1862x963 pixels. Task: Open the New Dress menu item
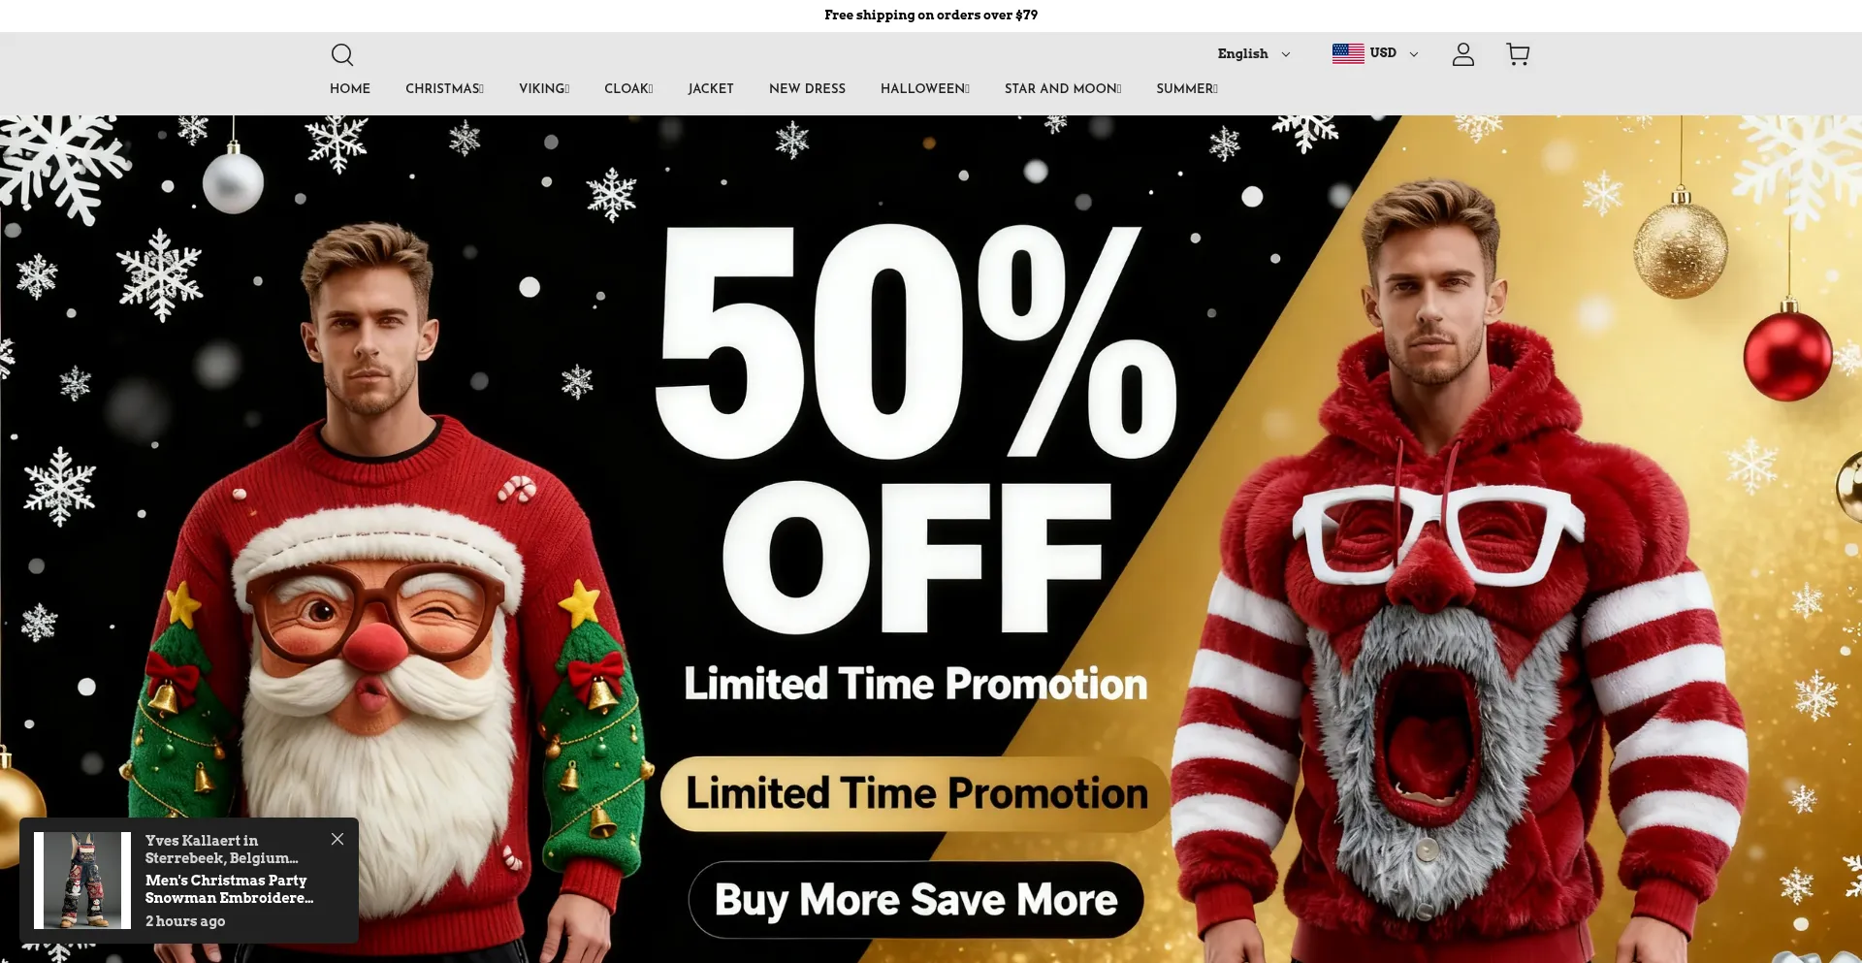[x=807, y=88]
